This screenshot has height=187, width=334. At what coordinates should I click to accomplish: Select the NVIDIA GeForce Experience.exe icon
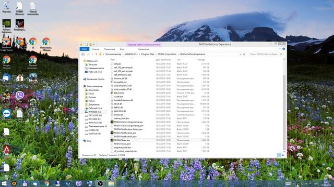tap(112, 122)
